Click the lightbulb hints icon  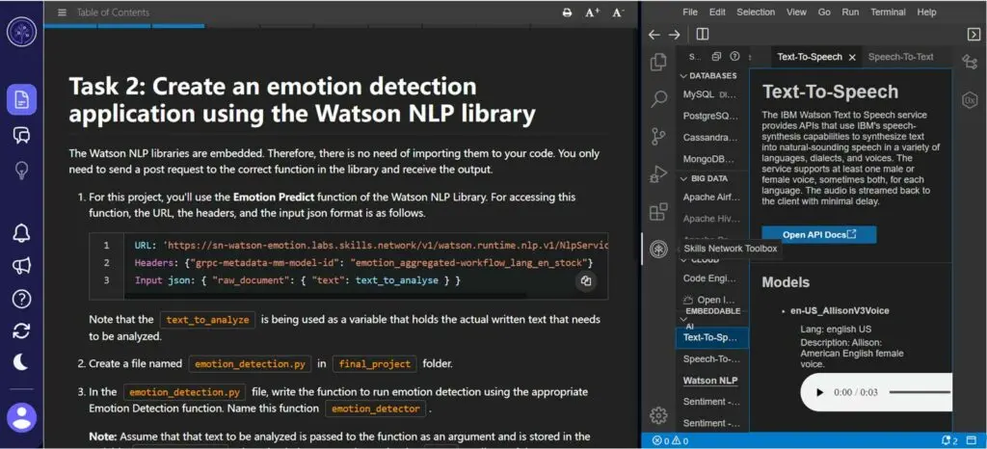(x=21, y=170)
